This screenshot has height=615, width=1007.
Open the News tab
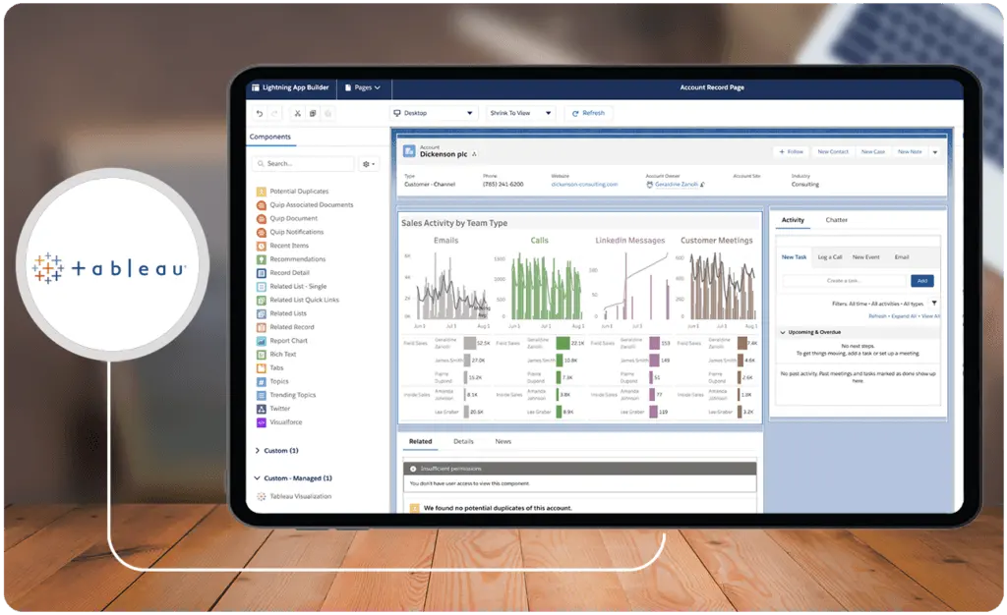coord(503,442)
